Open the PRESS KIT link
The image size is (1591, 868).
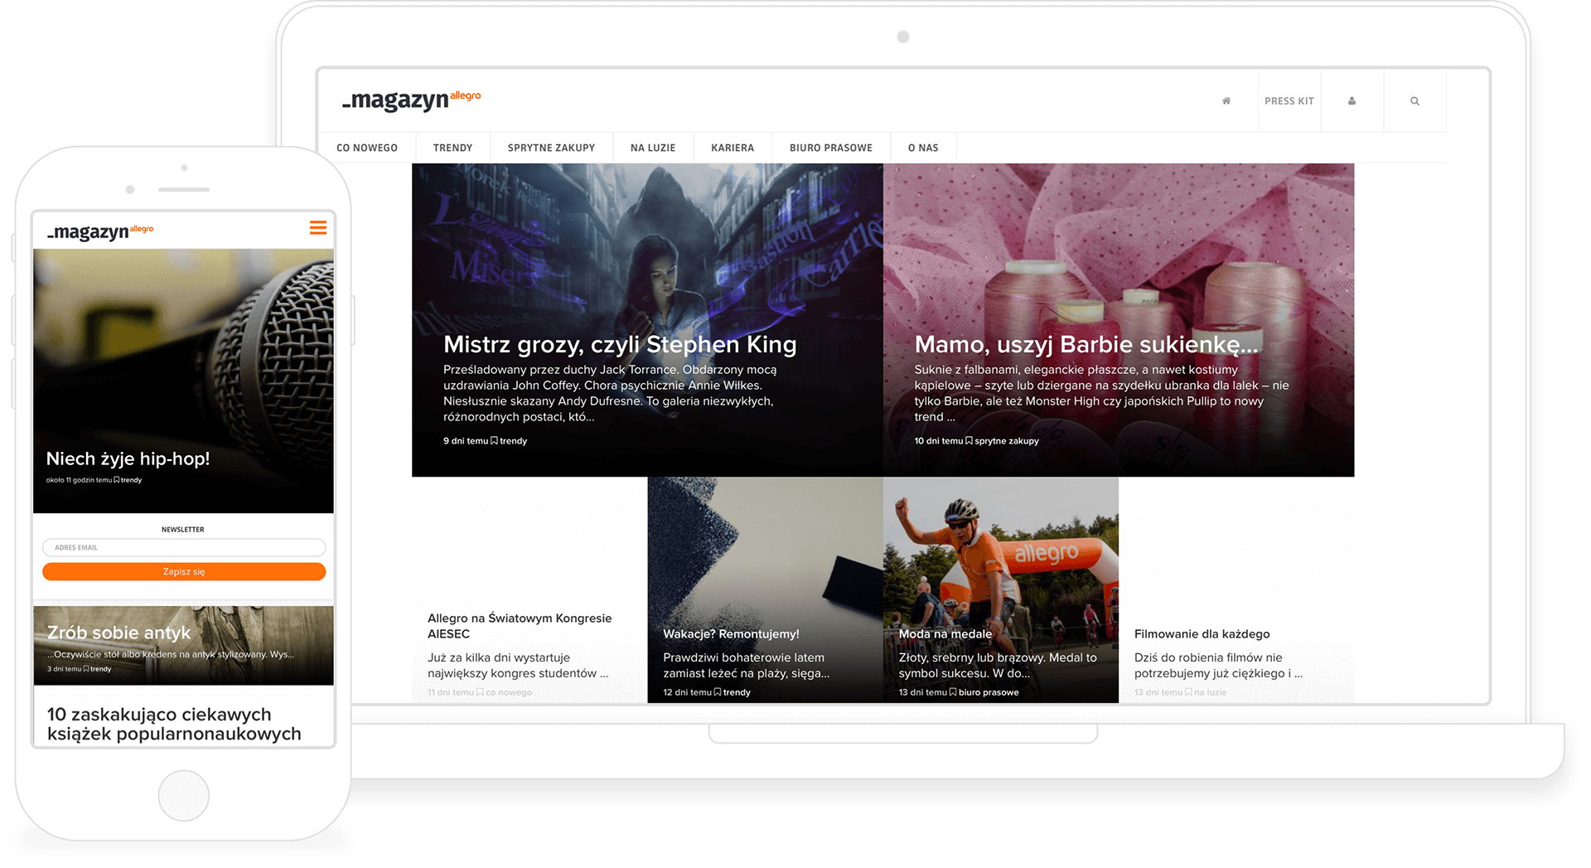tap(1289, 101)
